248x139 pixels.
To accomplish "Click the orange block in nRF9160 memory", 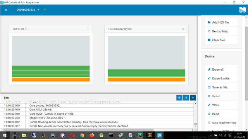I will (x=51, y=80).
